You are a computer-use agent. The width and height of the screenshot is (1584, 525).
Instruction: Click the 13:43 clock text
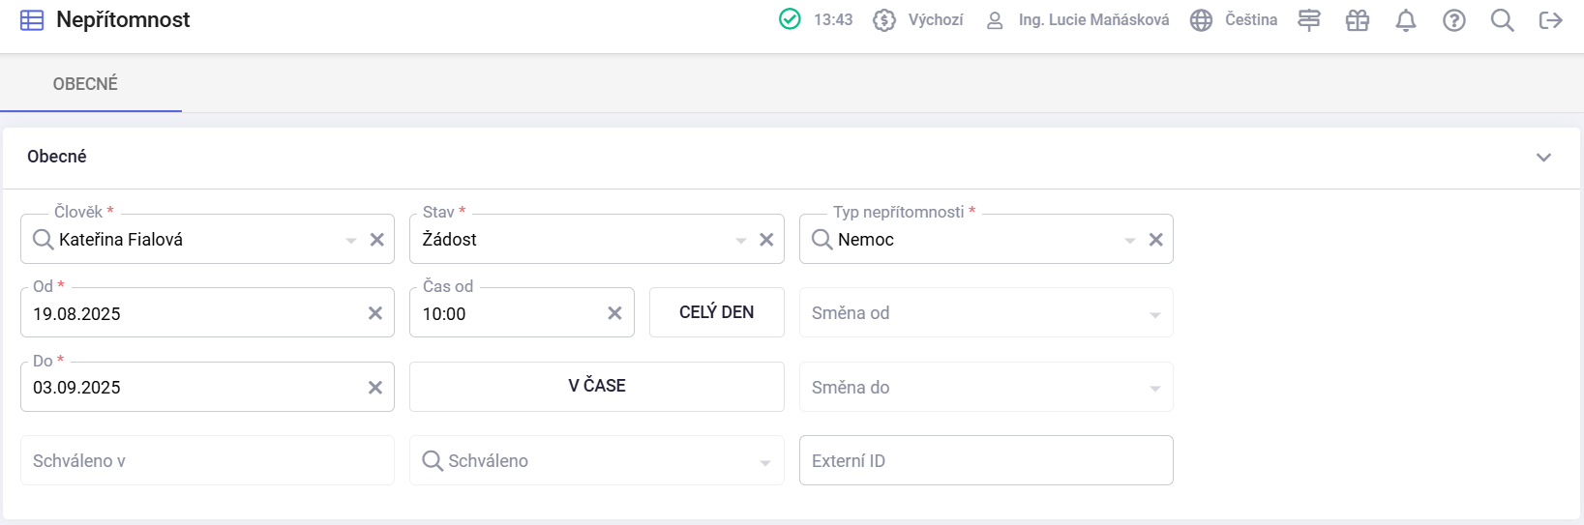tap(833, 20)
